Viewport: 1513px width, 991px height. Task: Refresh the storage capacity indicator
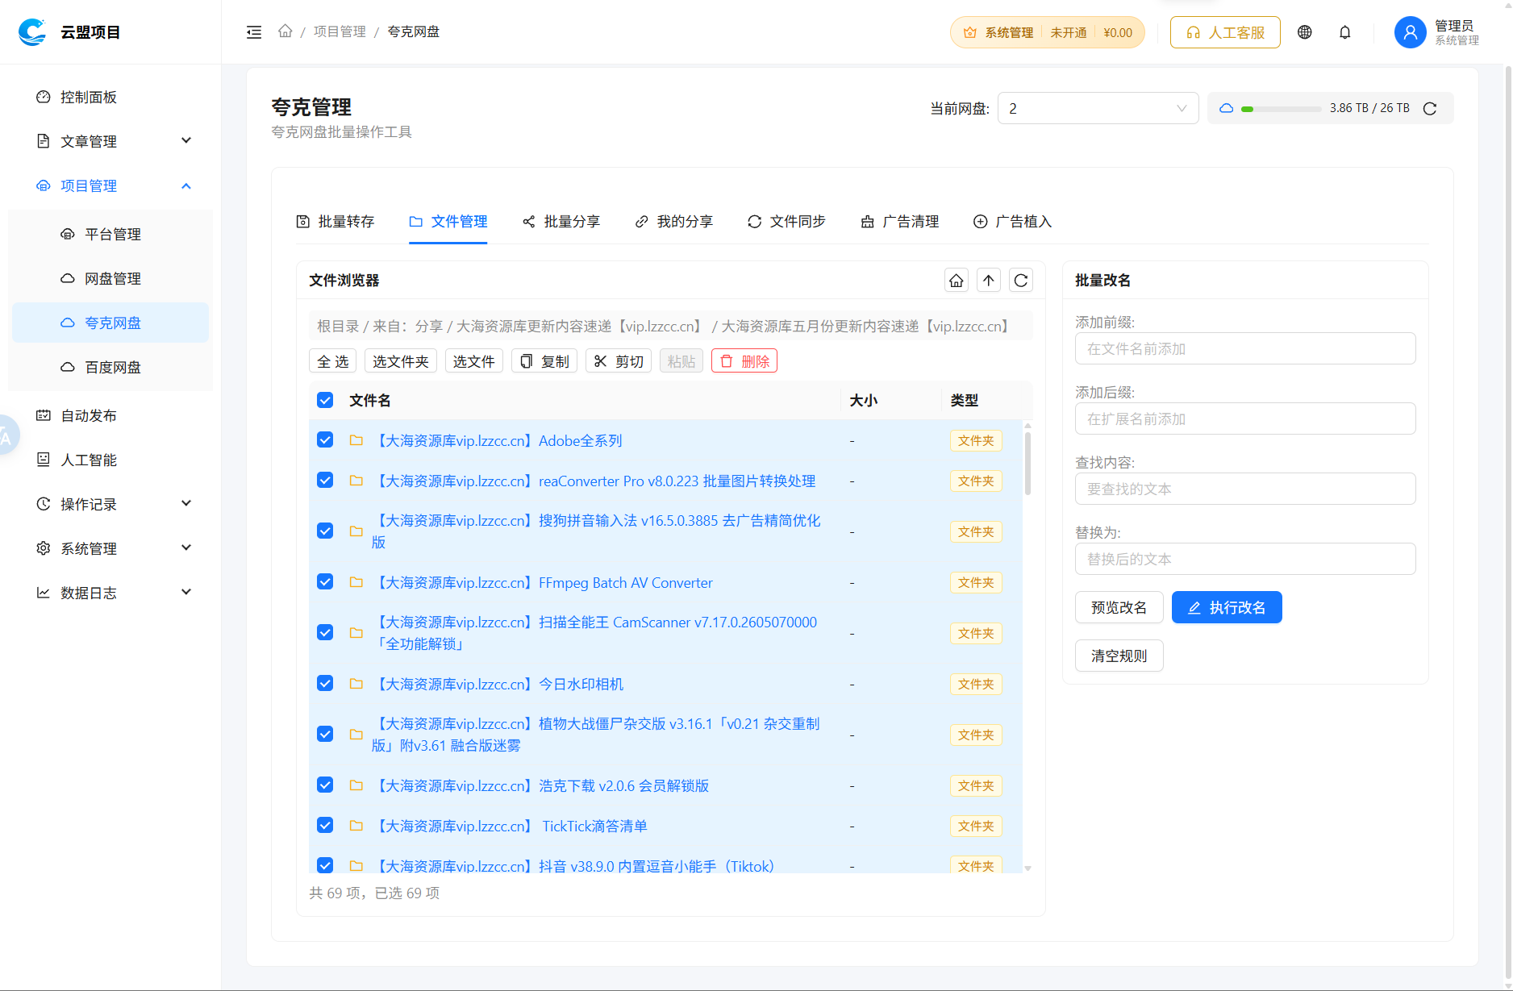(1430, 108)
